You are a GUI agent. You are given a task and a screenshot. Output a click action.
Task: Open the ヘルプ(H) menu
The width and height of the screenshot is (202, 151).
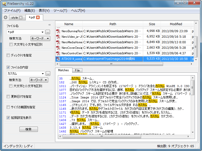click(x=78, y=11)
